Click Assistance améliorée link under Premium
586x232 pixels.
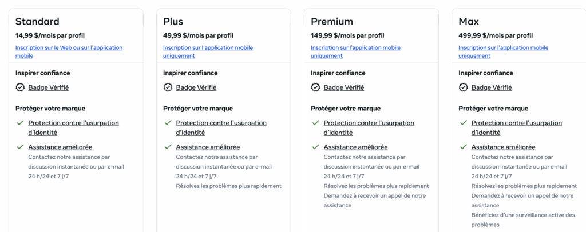click(355, 147)
